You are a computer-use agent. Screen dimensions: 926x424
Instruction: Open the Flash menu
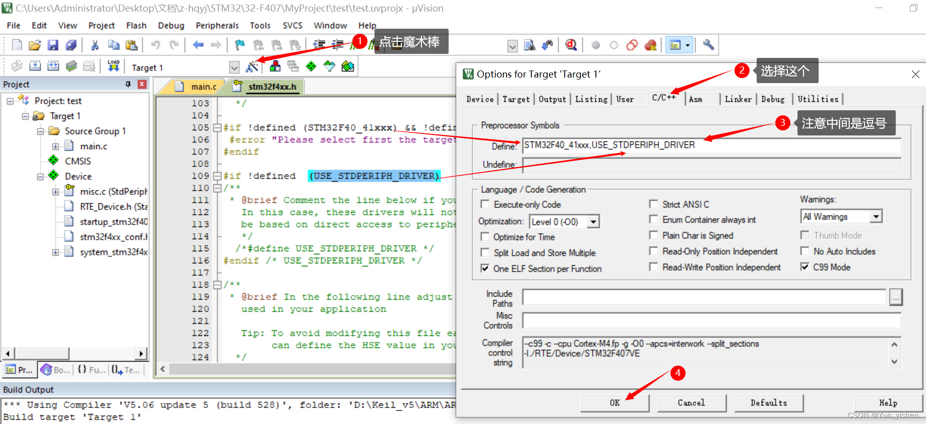point(136,26)
